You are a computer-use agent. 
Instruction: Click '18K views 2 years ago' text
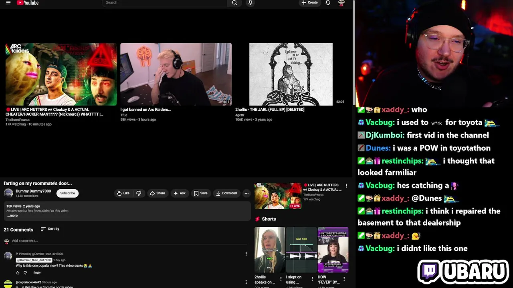tap(23, 206)
